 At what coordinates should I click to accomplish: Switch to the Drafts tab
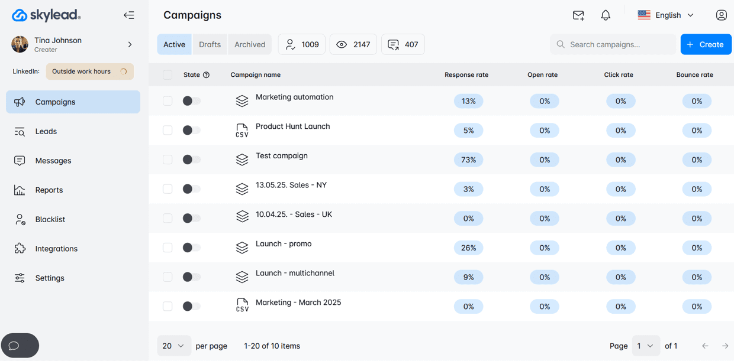[x=210, y=44]
